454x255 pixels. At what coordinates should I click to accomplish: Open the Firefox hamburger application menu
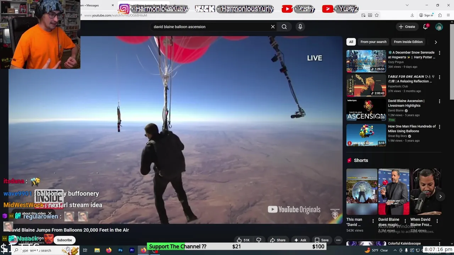449,15
